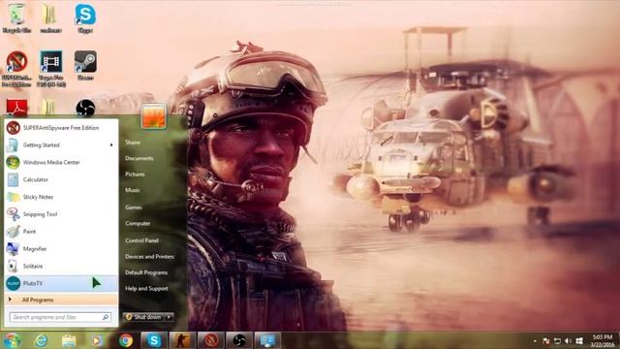The width and height of the screenshot is (620, 349).
Task: Open Computer from the Start menu
Action: (138, 224)
